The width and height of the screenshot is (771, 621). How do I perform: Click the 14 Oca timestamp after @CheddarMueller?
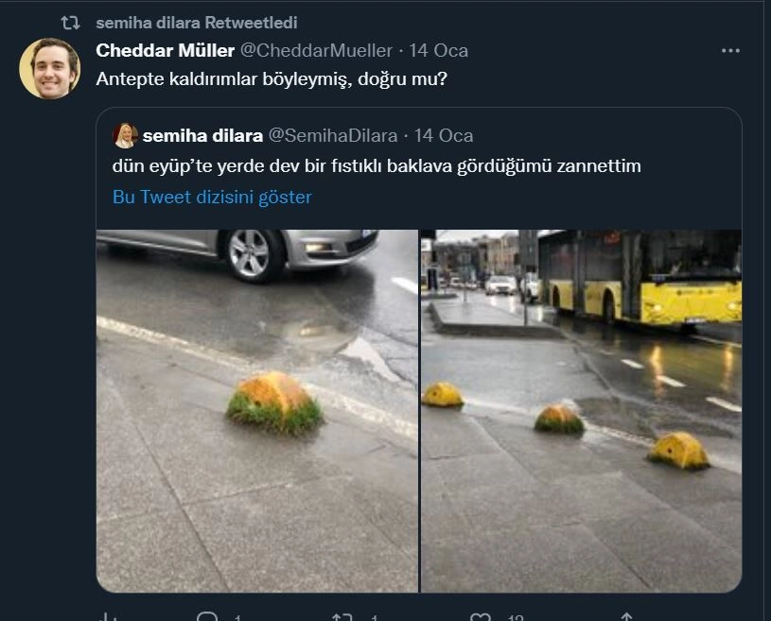(438, 50)
